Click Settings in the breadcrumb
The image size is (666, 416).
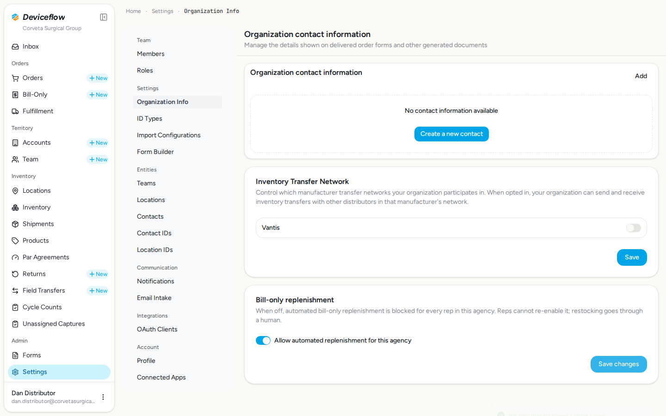(x=162, y=11)
